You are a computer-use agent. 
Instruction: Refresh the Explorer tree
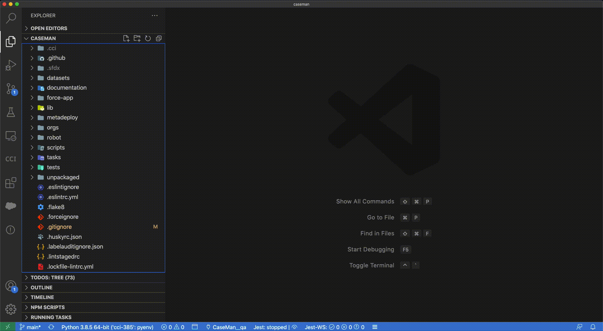[148, 38]
